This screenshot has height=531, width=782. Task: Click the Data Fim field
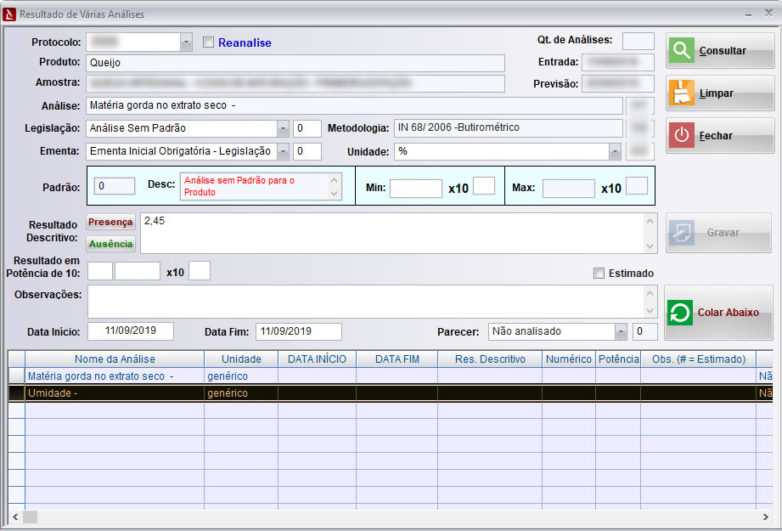tap(299, 331)
